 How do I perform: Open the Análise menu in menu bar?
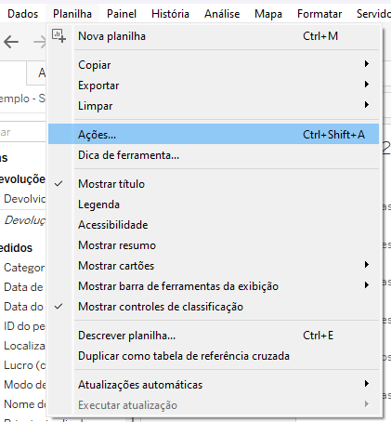pos(222,14)
